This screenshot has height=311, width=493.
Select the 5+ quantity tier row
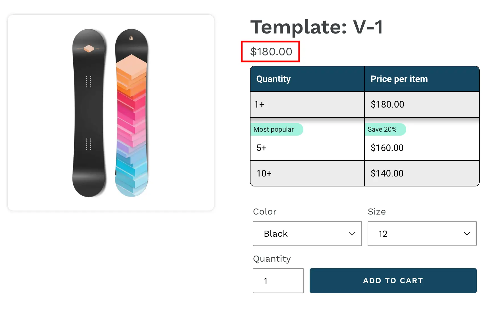[307, 148]
